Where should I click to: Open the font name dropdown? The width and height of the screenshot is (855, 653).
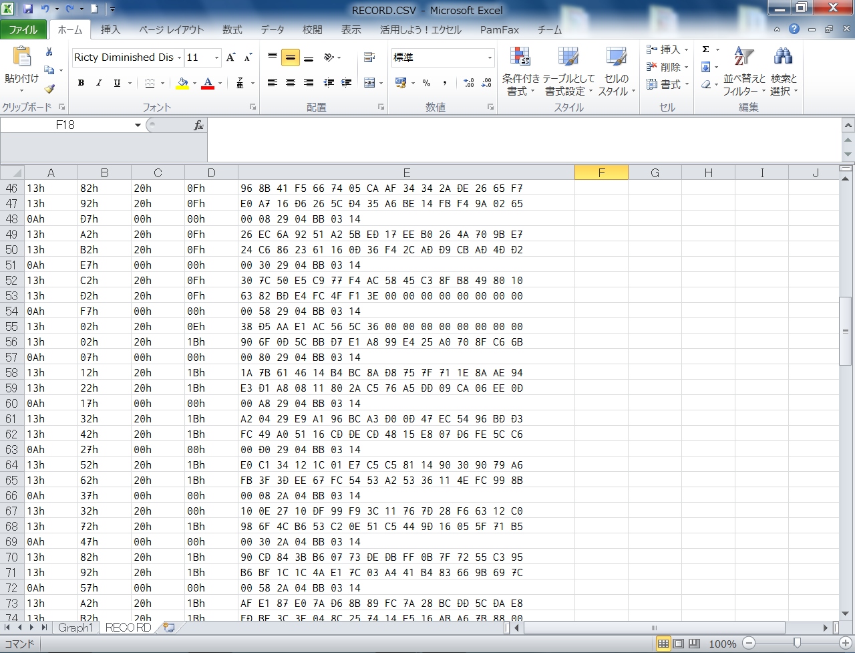point(179,58)
